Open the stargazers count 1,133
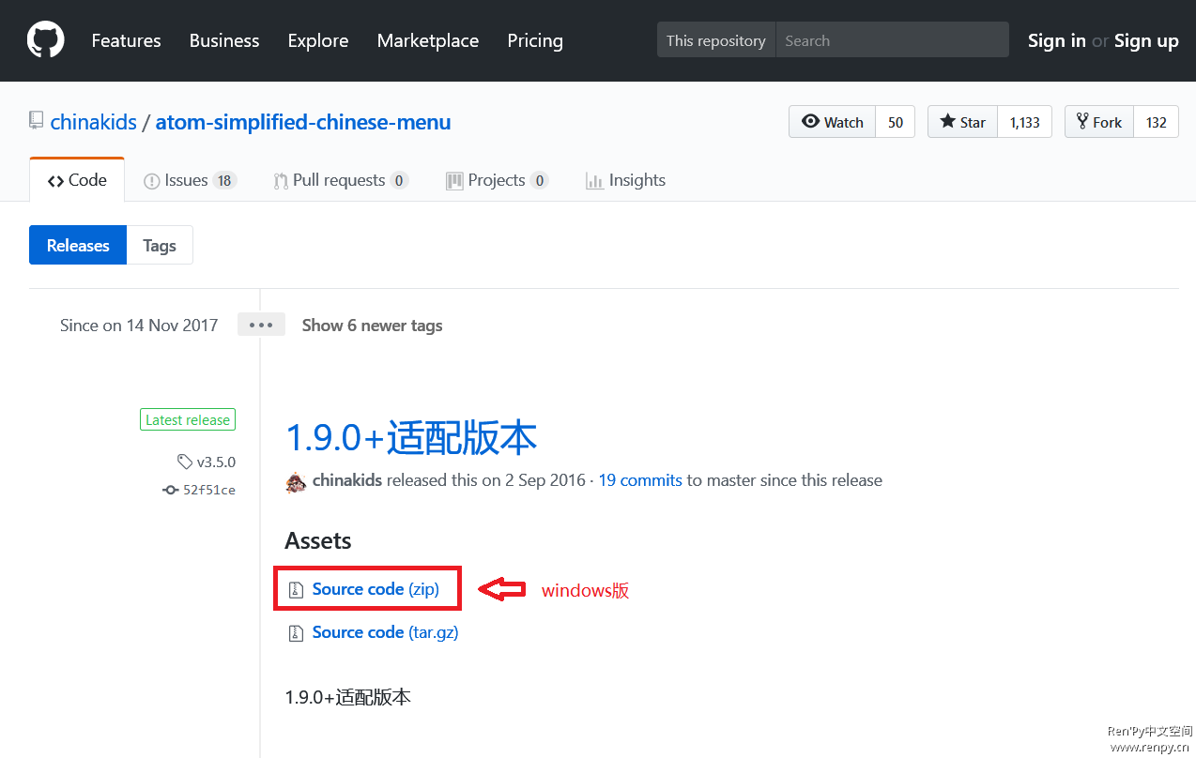Image resolution: width=1196 pixels, height=758 pixels. (x=1024, y=122)
